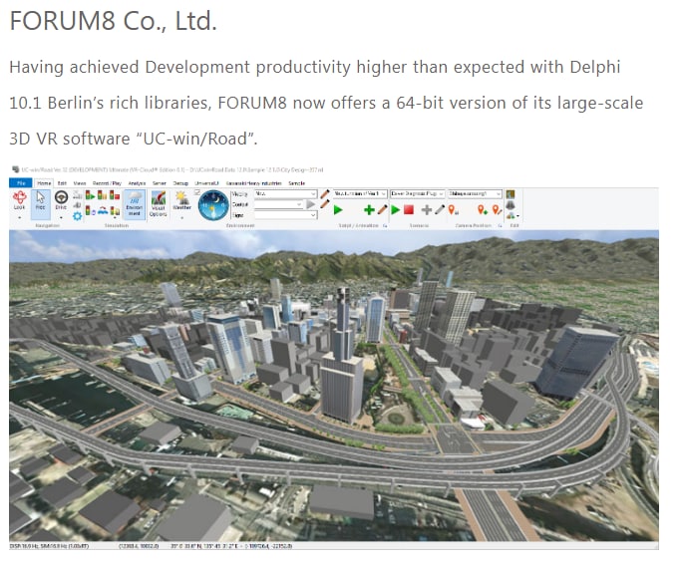Open the File menu tab
This screenshot has height=572, width=683.
[x=21, y=183]
